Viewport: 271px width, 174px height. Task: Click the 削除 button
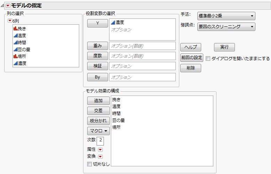(x=191, y=68)
